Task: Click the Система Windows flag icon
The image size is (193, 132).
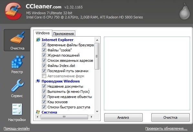Action: 38,112
